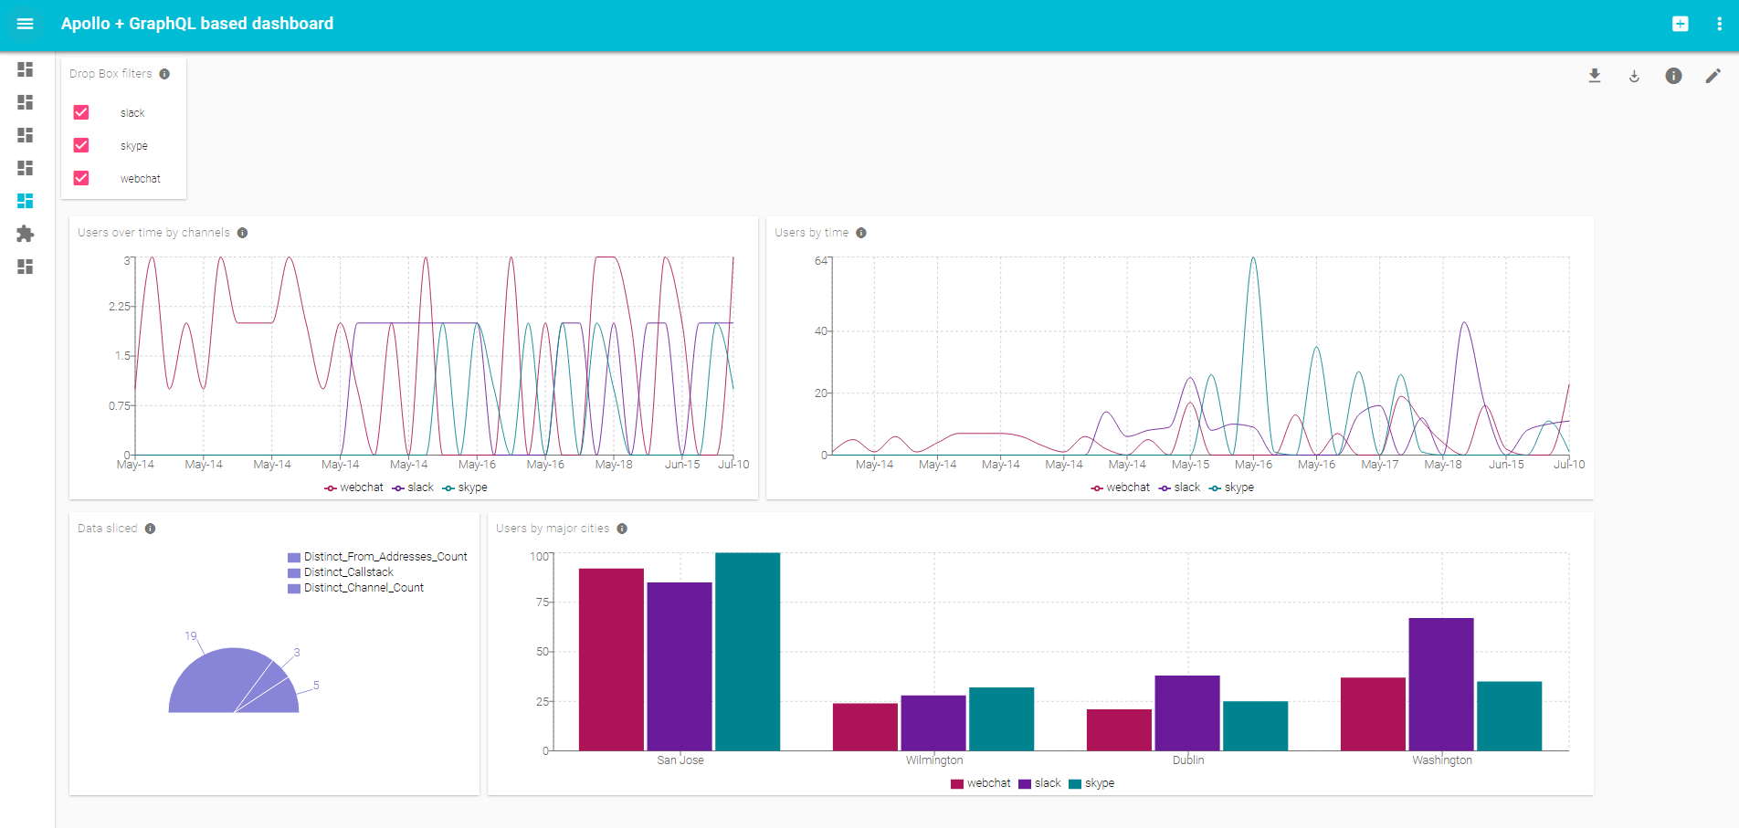Click the San Jose webchat bar
The width and height of the screenshot is (1739, 828).
(611, 659)
